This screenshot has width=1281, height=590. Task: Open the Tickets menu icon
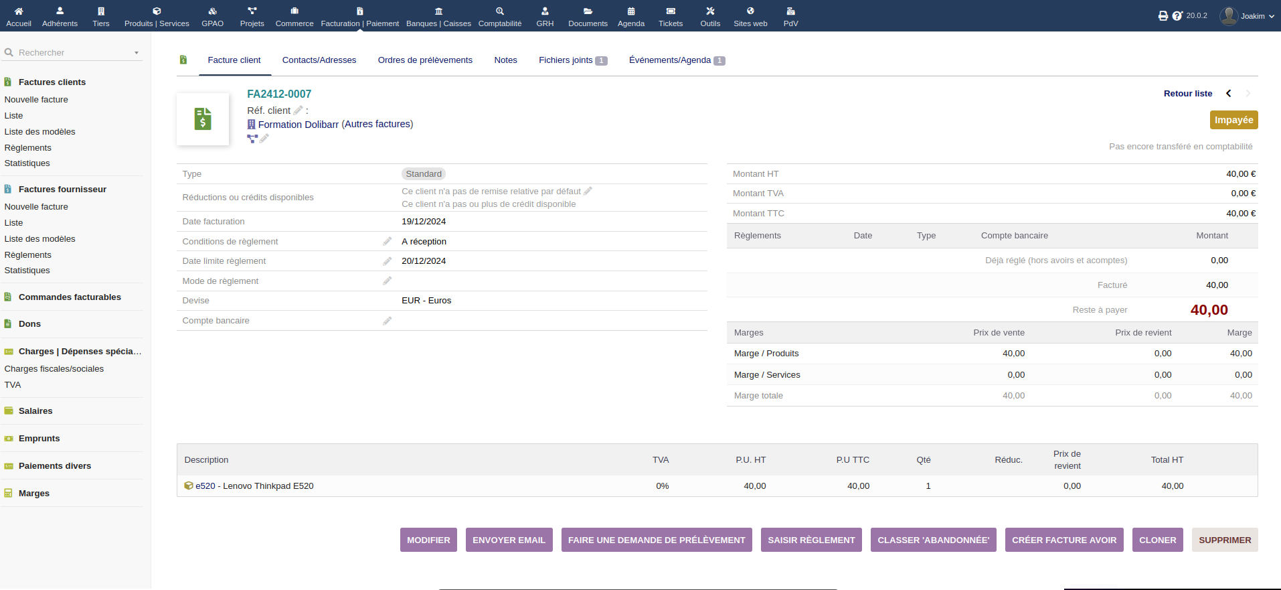[671, 11]
